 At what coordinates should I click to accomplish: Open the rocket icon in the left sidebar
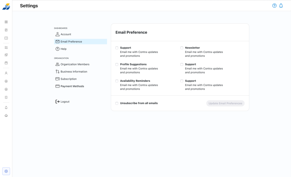tap(6, 55)
